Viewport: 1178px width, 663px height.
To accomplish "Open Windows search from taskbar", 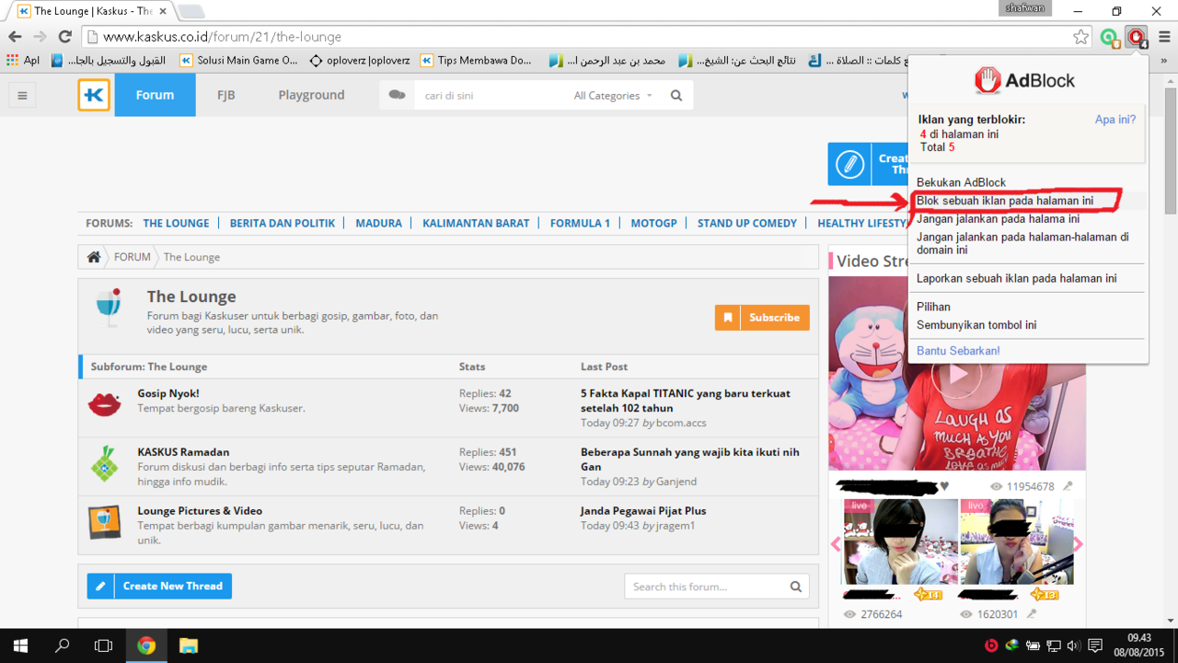I will point(63,646).
